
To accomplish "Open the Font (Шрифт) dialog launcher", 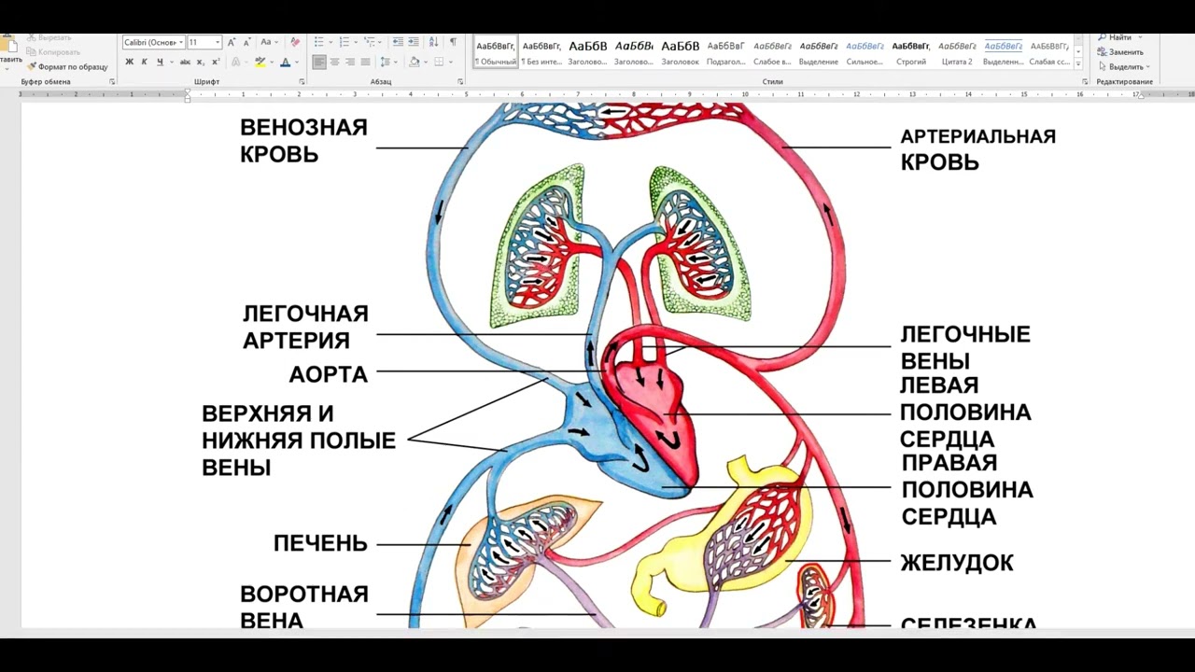I will pyautogui.click(x=302, y=82).
